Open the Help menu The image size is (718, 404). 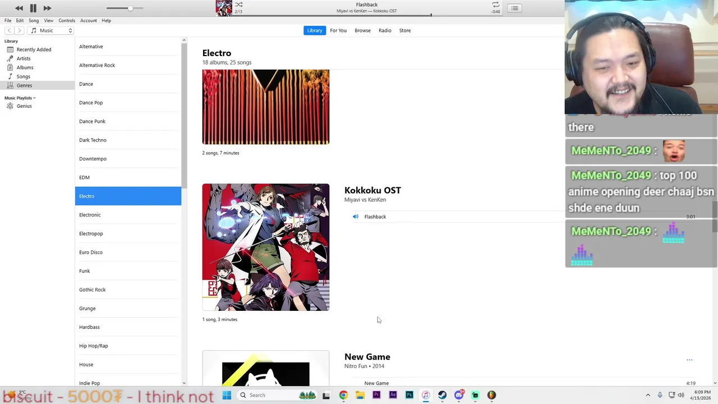coord(106,21)
